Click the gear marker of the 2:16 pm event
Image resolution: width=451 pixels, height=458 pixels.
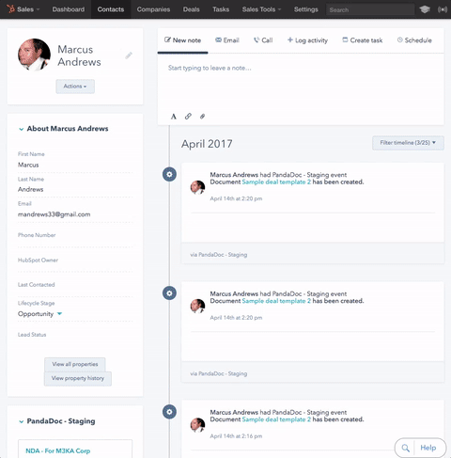[169, 412]
